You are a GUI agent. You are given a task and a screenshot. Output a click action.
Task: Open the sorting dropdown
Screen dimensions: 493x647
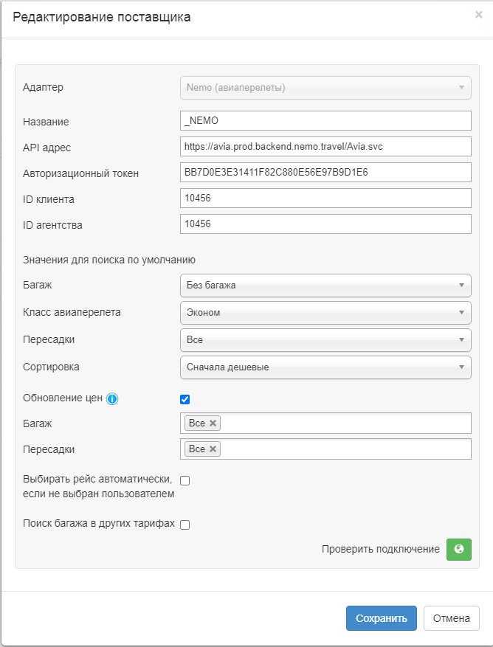(325, 367)
